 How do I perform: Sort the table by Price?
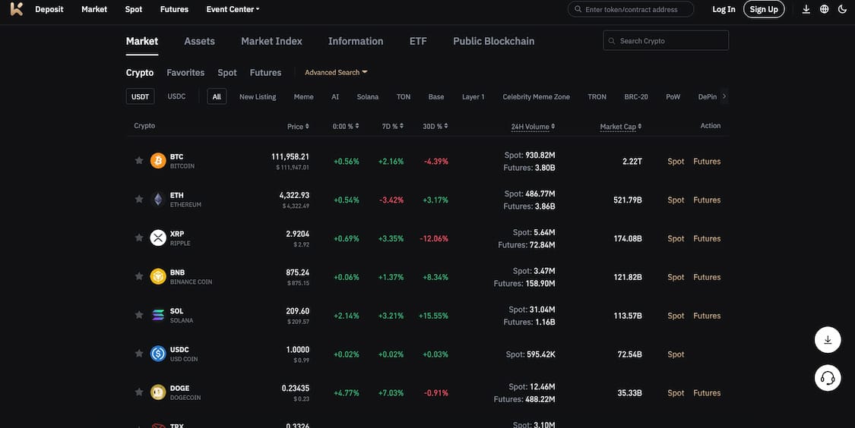(298, 126)
